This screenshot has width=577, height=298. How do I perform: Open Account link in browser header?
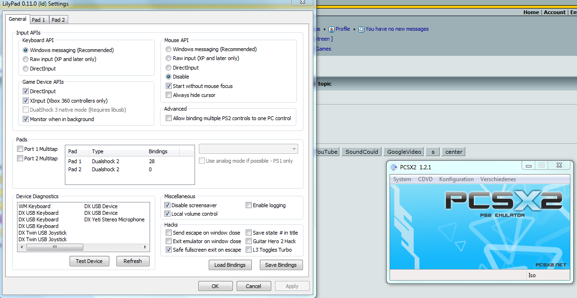pos(555,12)
